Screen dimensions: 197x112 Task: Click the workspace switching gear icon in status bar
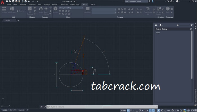click(x=173, y=110)
